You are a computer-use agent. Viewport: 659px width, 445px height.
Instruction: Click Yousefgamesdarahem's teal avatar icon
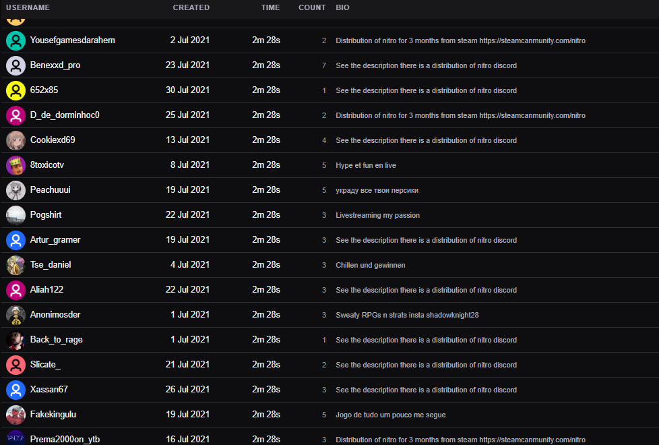click(x=15, y=40)
